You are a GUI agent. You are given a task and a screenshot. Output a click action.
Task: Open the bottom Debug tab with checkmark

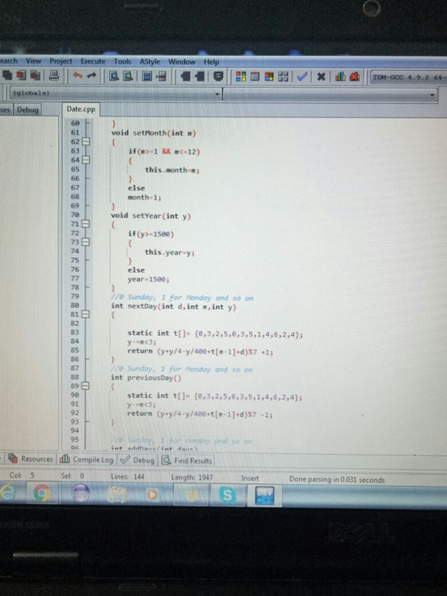[137, 460]
